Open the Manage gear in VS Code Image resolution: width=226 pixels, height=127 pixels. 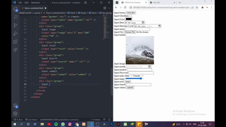pyautogui.click(x=15, y=114)
